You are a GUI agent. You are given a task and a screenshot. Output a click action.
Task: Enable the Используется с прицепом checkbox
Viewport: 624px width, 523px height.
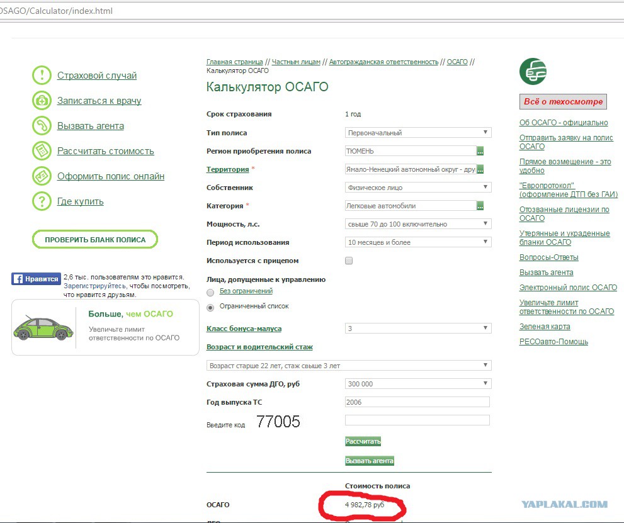tap(349, 261)
